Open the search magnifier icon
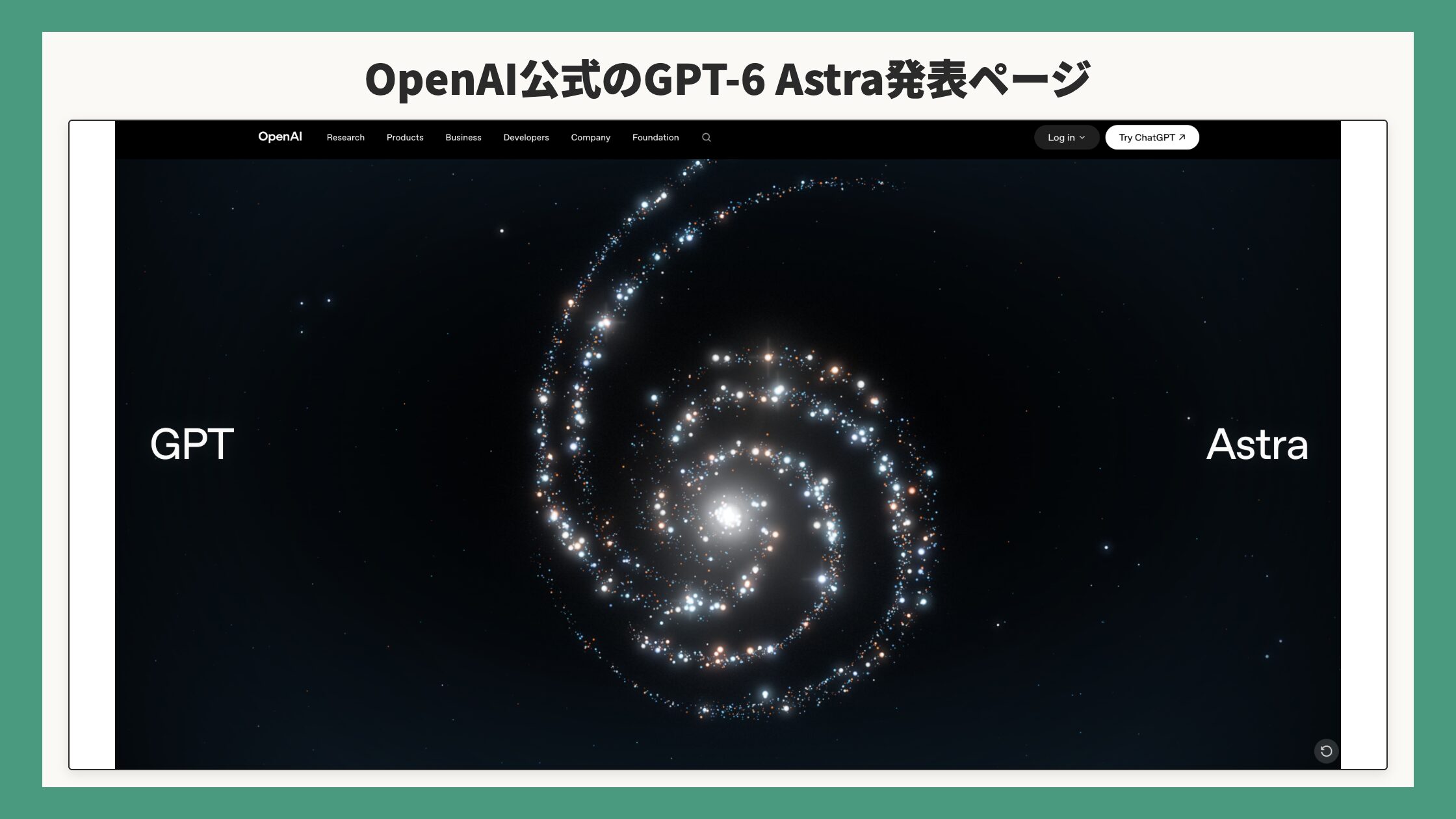The height and width of the screenshot is (819, 1456). pos(707,137)
